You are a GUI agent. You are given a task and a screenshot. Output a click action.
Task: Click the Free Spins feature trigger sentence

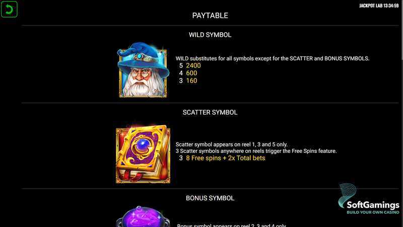[256, 151]
